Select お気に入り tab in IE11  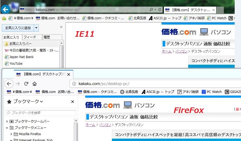[12, 37]
